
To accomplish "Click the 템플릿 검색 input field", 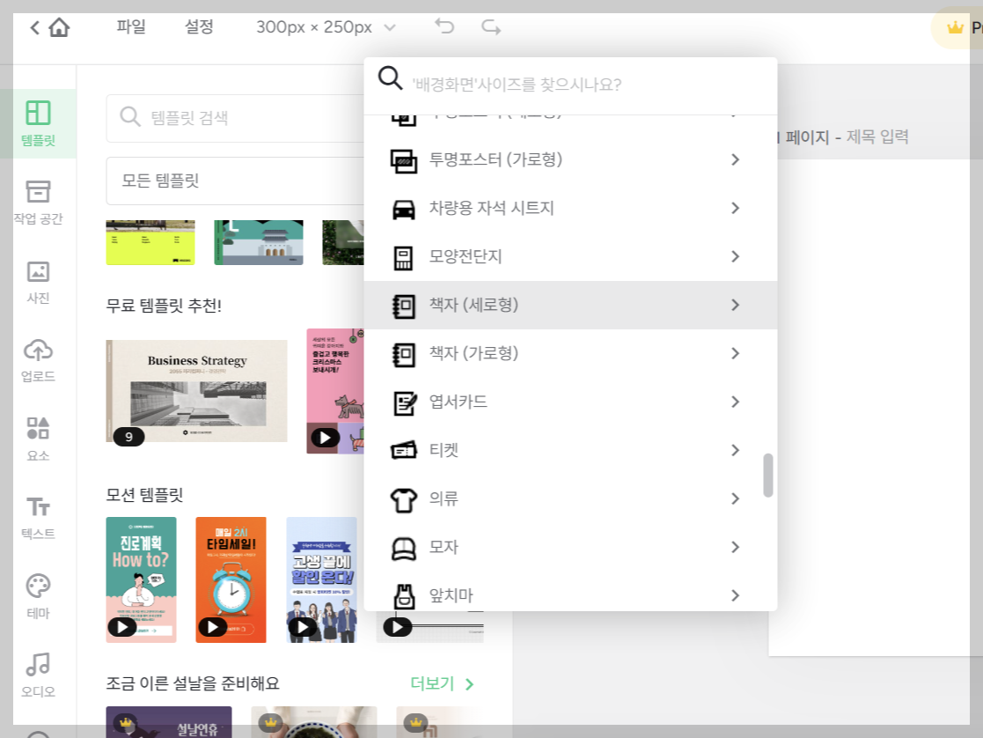I will click(236, 118).
